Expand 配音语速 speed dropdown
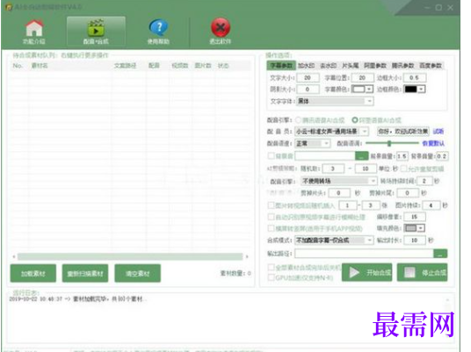This screenshot has width=471, height=352. [x=313, y=143]
